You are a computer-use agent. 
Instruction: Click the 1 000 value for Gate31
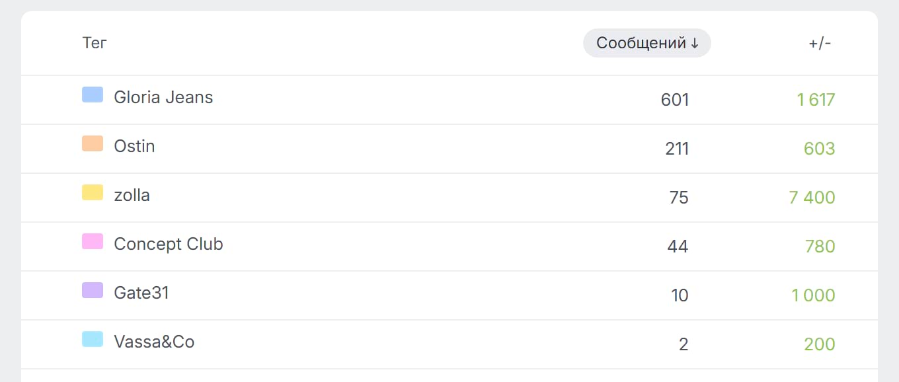813,295
